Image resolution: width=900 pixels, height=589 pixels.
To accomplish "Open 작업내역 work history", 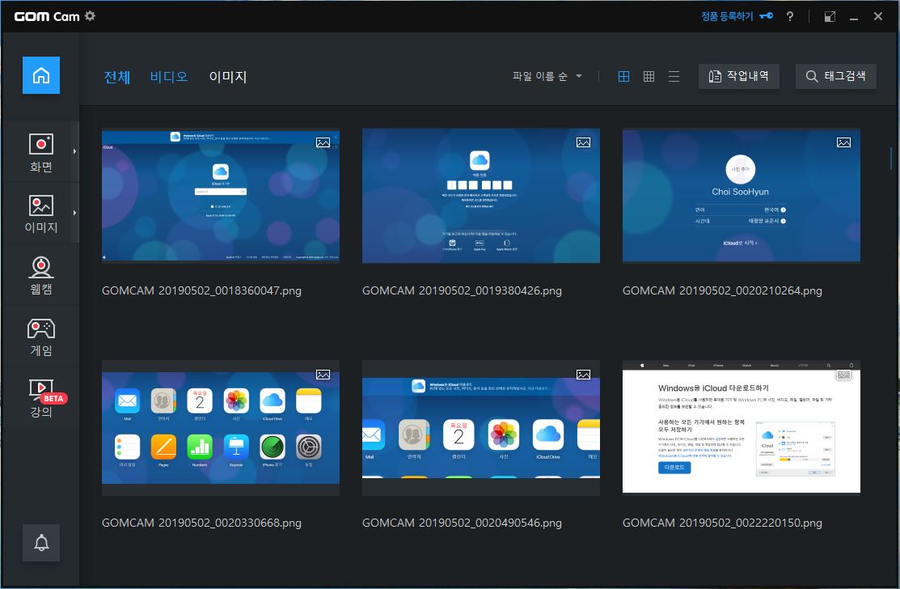I will pos(739,76).
